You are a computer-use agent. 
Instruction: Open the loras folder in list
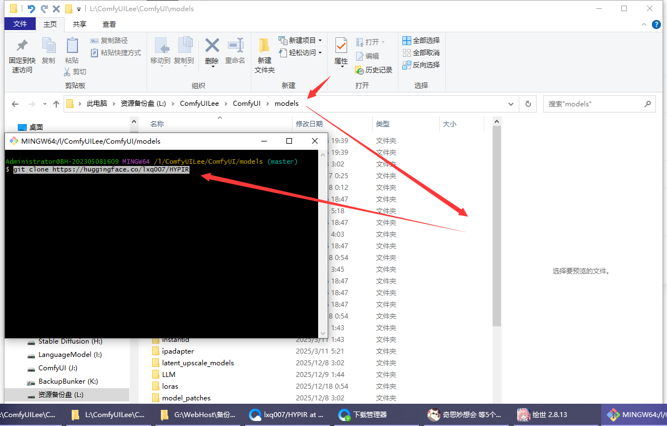pyautogui.click(x=170, y=386)
